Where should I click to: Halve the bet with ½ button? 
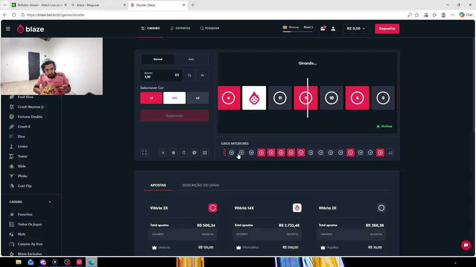pos(189,75)
